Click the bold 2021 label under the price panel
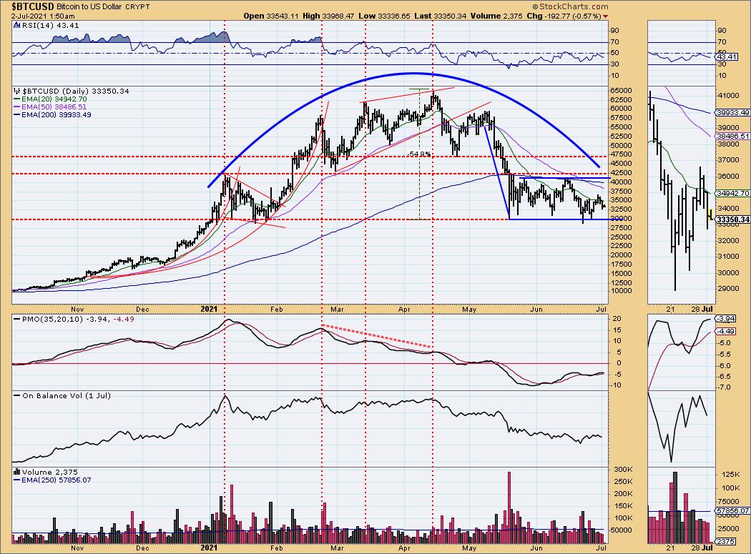 [209, 310]
